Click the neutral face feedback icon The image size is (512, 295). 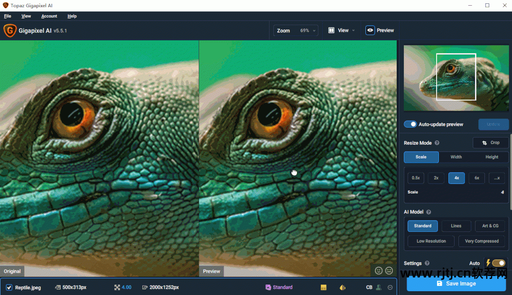pos(389,270)
